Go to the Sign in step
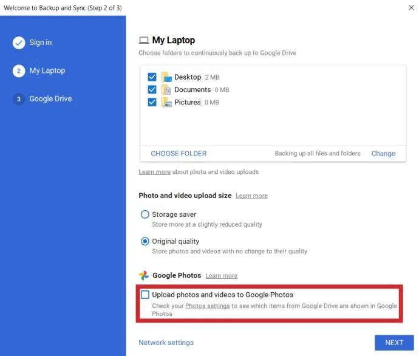The height and width of the screenshot is (356, 419). tap(41, 43)
